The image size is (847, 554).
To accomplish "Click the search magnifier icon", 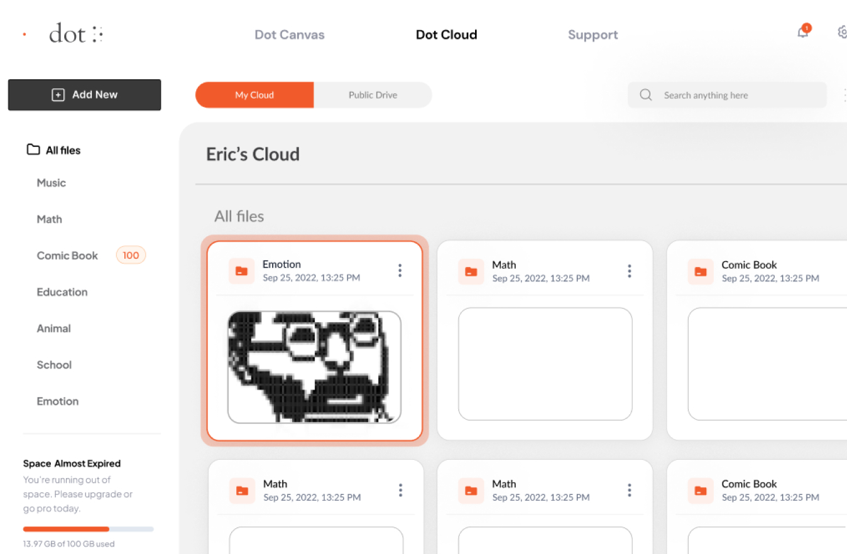I will pos(646,95).
